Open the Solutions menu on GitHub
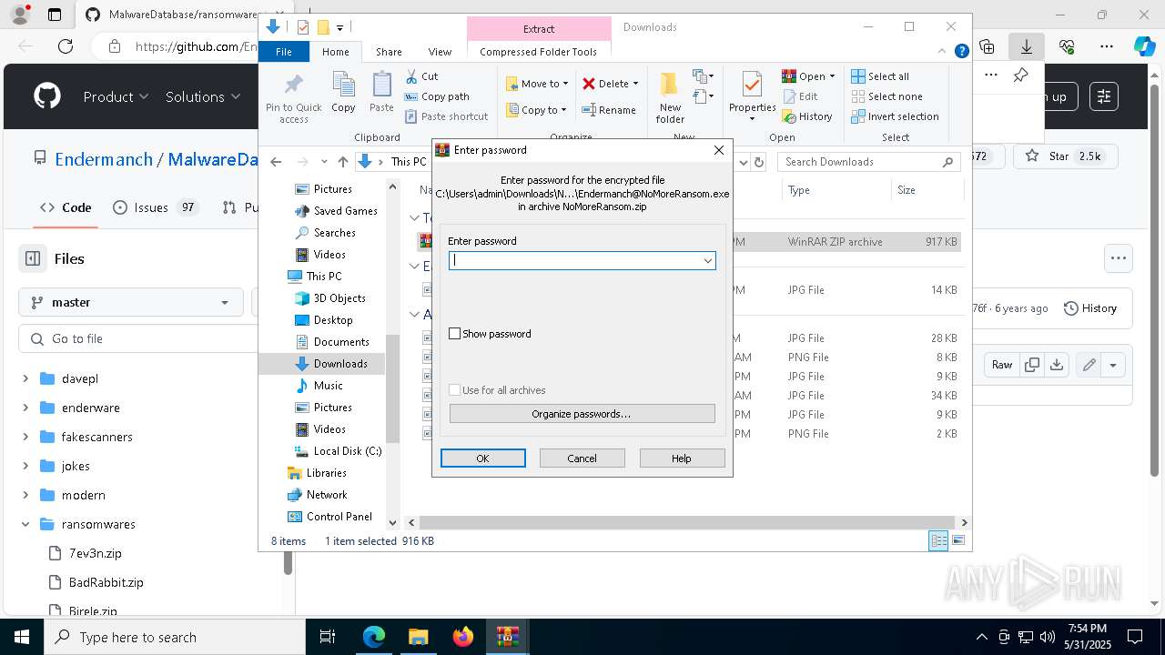Screen dimensions: 1165x655 click(203, 96)
